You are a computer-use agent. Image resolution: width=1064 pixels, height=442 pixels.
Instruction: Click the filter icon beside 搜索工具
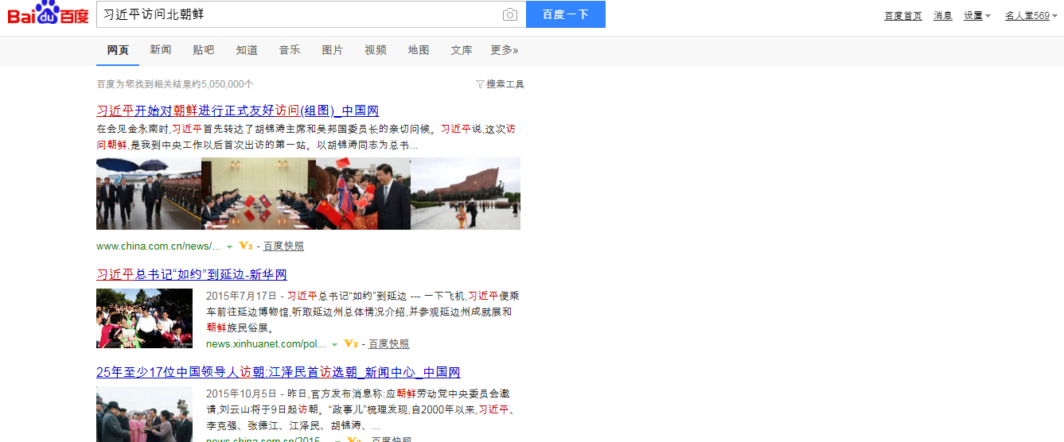(480, 84)
